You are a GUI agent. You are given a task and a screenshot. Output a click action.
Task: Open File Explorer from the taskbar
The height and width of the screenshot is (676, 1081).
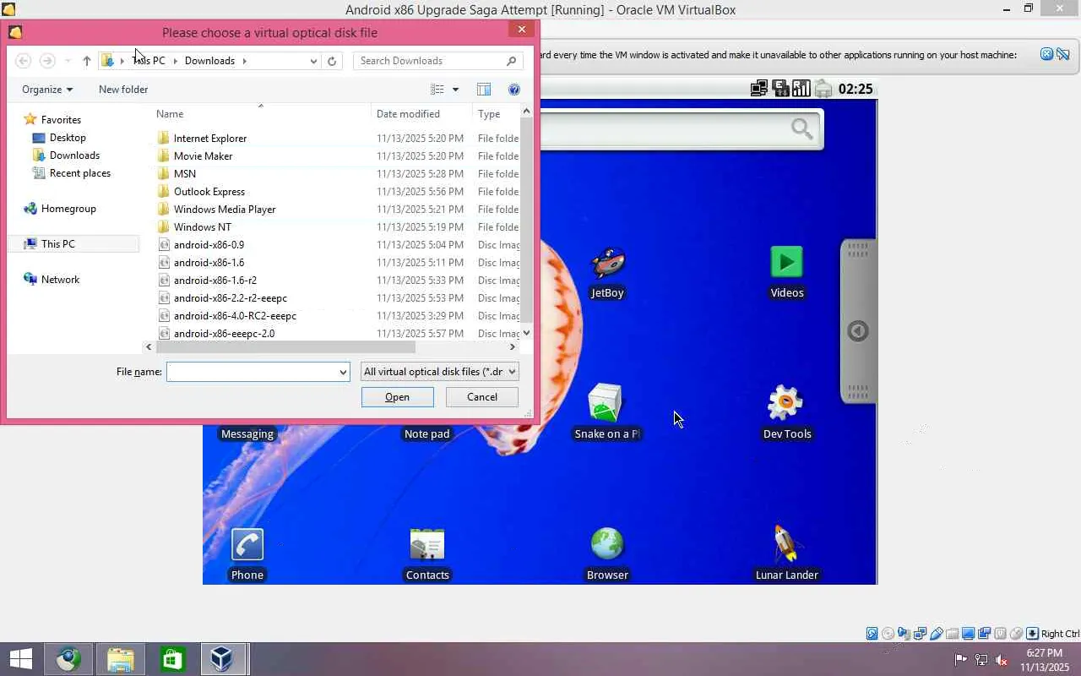click(121, 659)
